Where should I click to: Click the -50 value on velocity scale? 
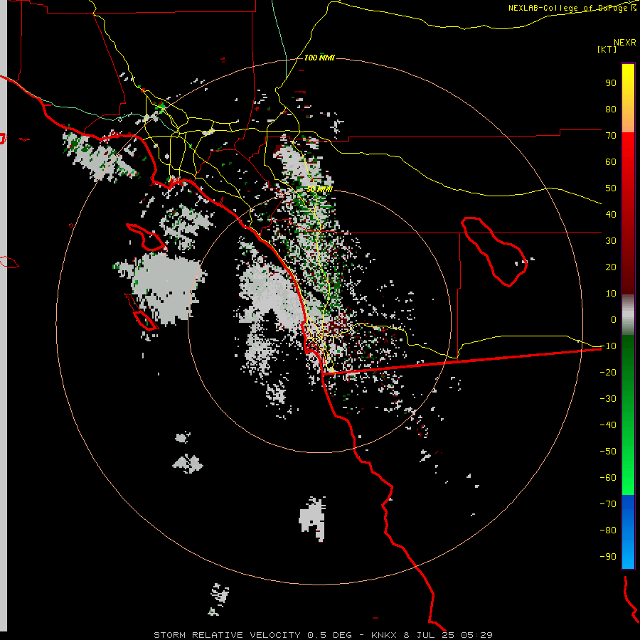point(608,452)
